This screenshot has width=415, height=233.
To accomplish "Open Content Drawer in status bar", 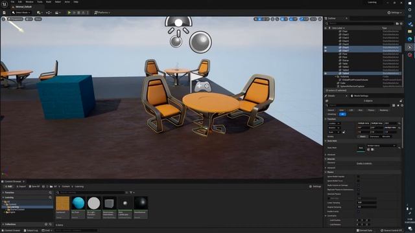I will (x=11, y=230).
